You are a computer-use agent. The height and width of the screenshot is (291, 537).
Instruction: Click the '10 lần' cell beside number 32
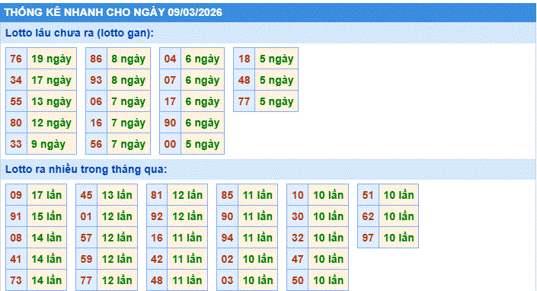point(328,238)
